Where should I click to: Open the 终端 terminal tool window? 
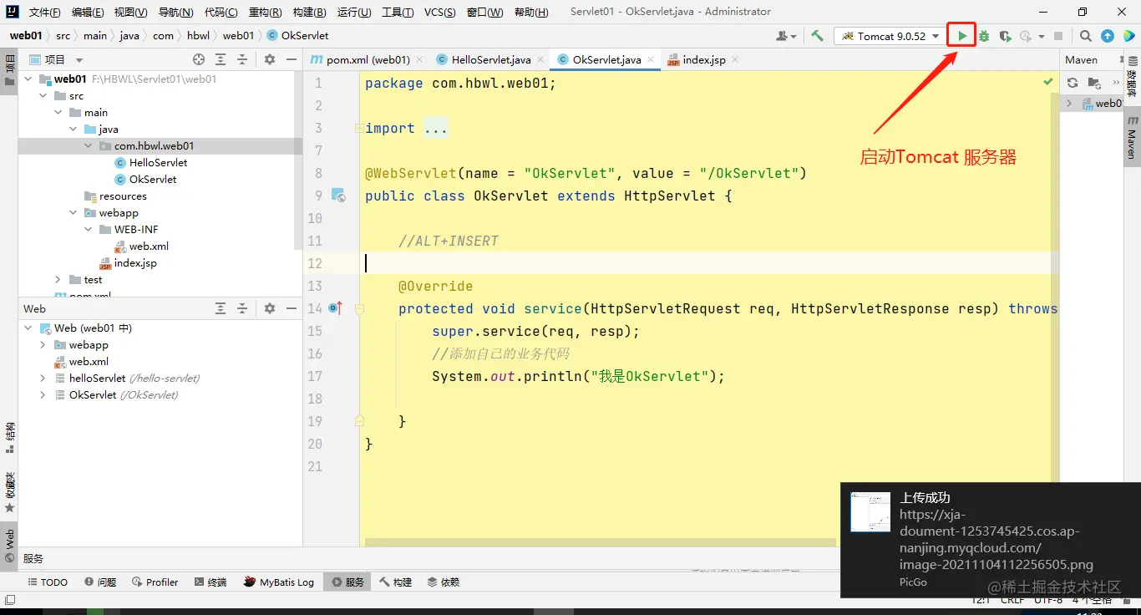point(210,582)
